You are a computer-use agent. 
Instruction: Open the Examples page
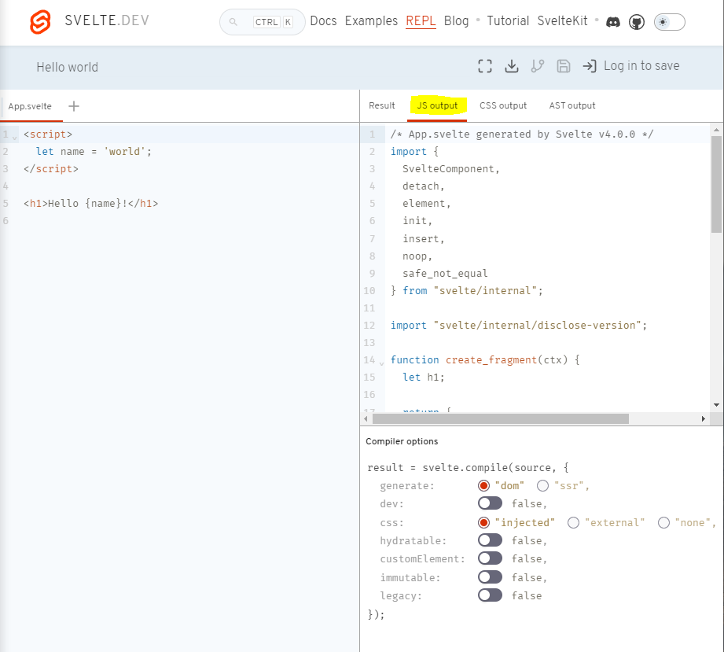(x=371, y=21)
